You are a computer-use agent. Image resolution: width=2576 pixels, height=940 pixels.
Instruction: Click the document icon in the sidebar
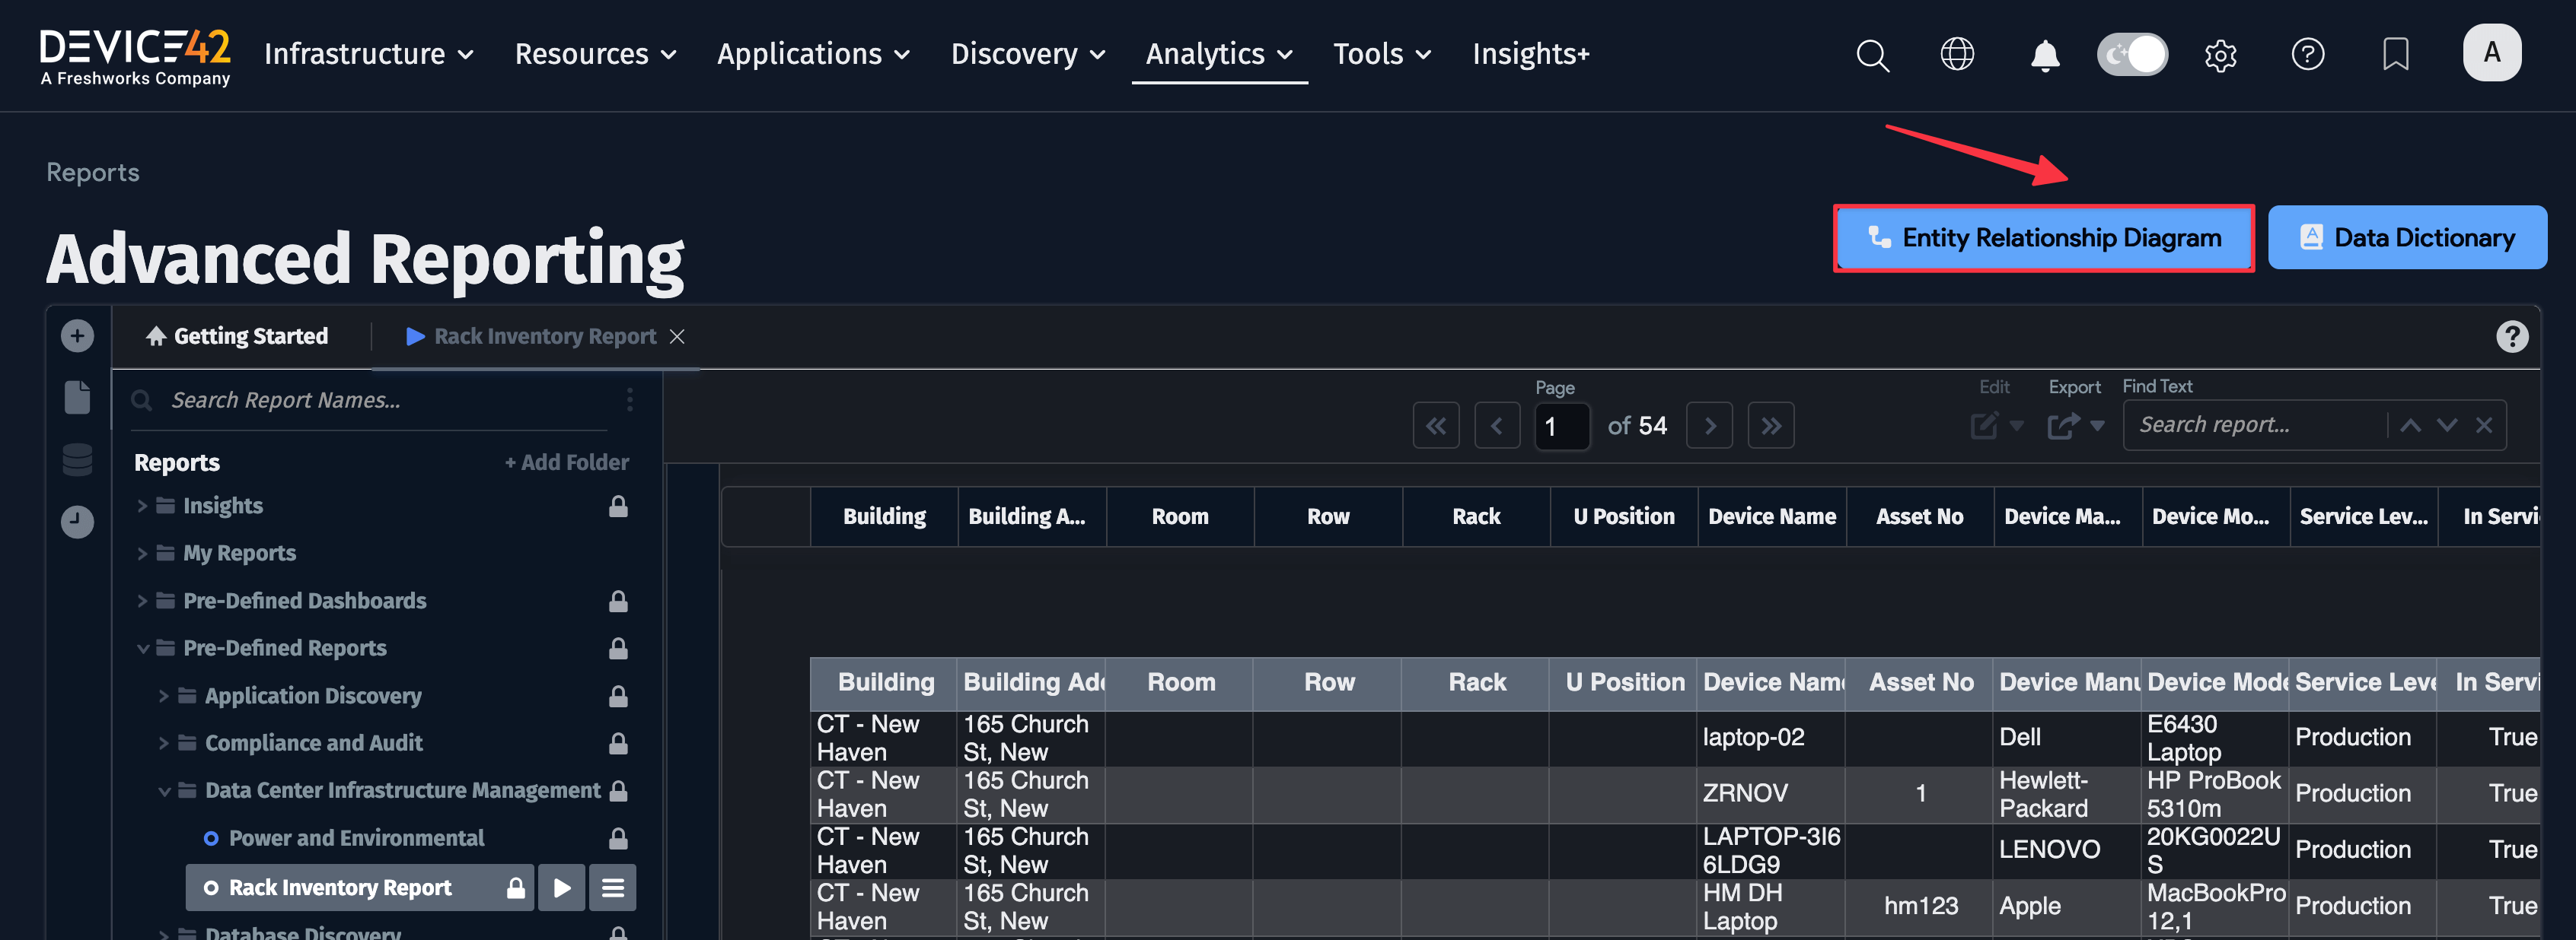tap(77, 398)
